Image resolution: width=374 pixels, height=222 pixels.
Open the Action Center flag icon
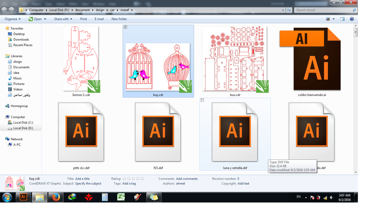click(312, 197)
